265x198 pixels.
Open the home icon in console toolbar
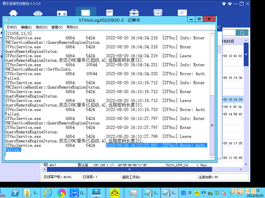coord(13,13)
